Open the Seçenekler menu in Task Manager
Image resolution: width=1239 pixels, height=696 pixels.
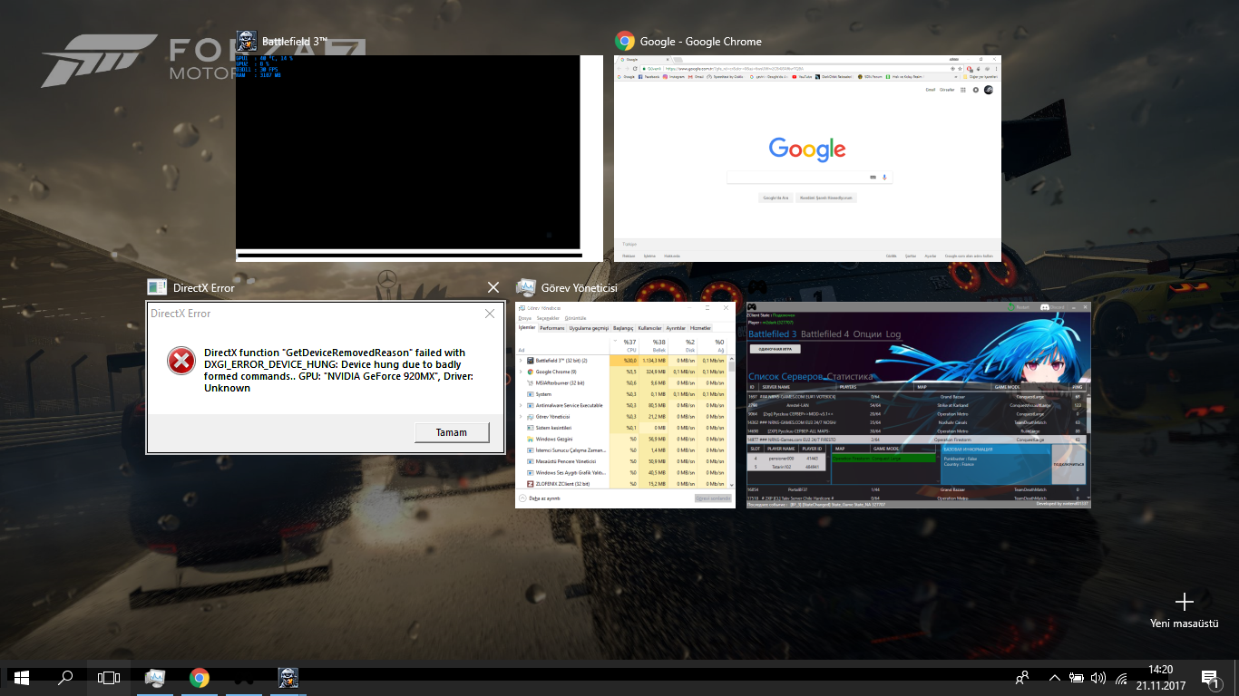pyautogui.click(x=548, y=318)
